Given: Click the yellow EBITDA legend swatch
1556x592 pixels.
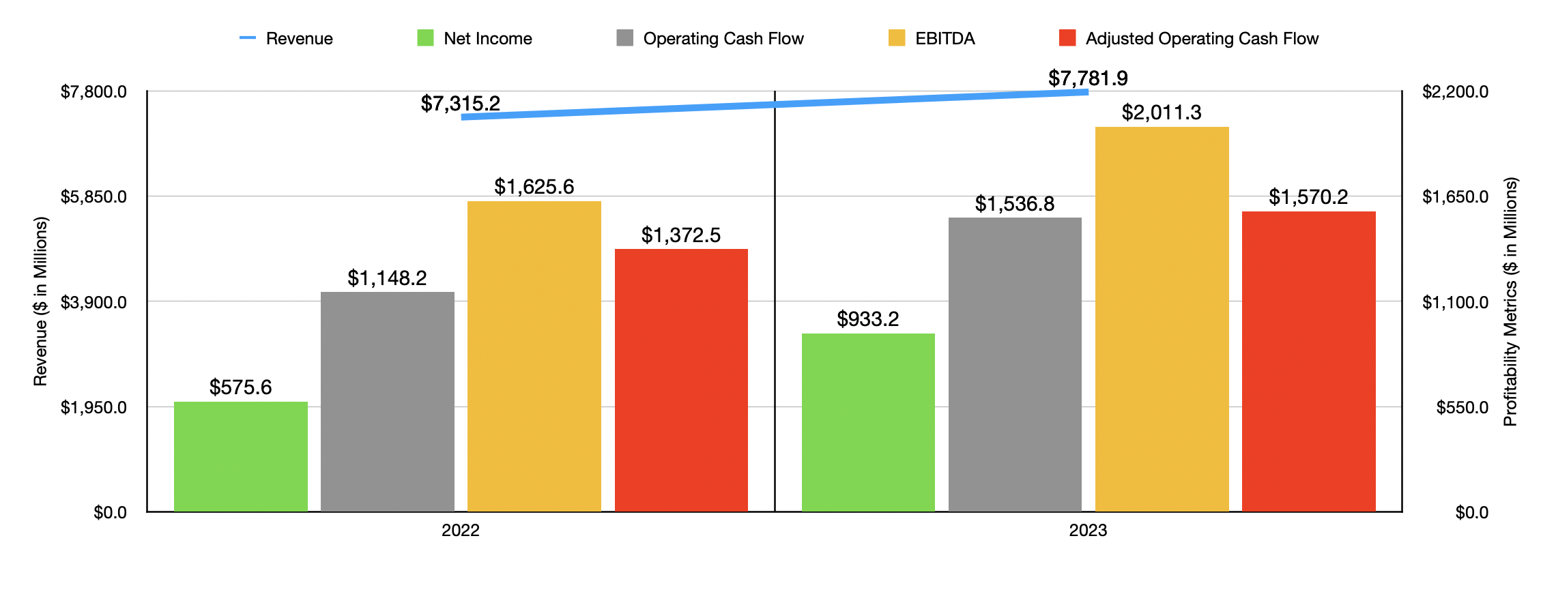Looking at the screenshot, I should [897, 38].
